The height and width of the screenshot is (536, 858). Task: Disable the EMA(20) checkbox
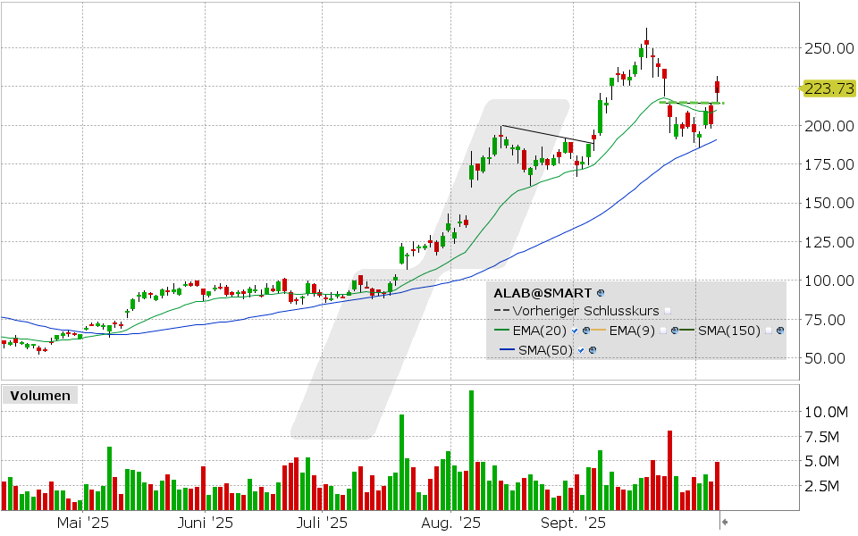pos(574,331)
